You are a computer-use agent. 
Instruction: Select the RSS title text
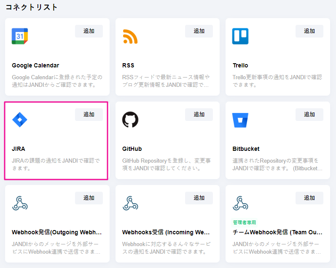point(128,66)
